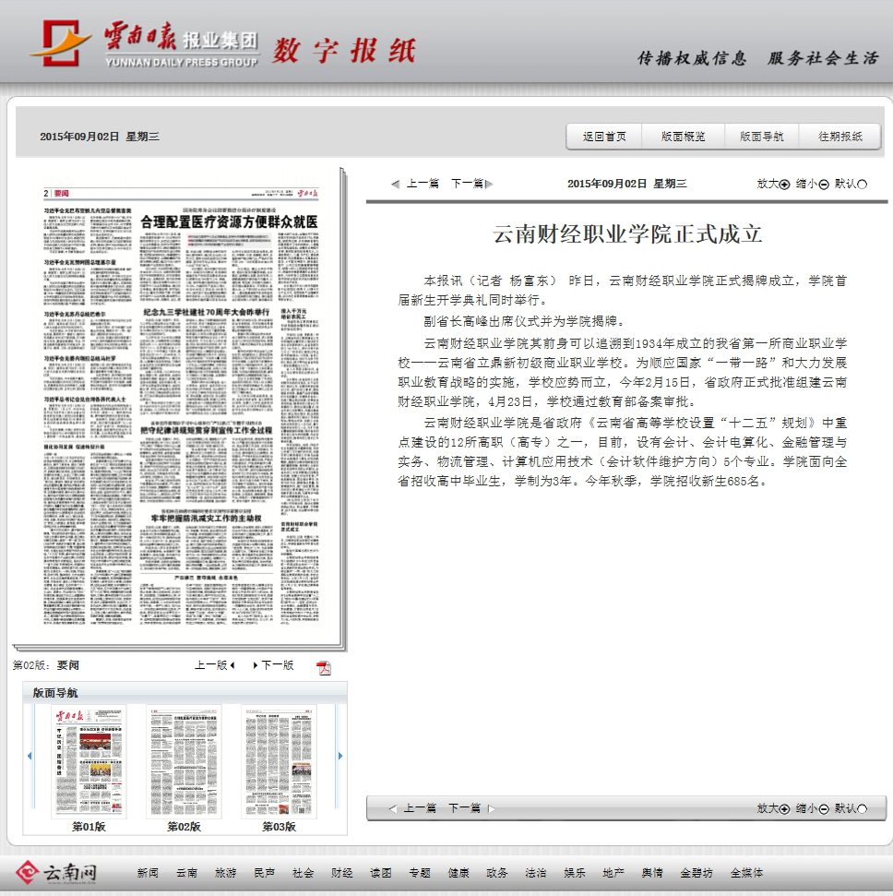This screenshot has width=893, height=896.
Task: Click the Yunnan Daily Press Group logo
Action: click(x=144, y=44)
